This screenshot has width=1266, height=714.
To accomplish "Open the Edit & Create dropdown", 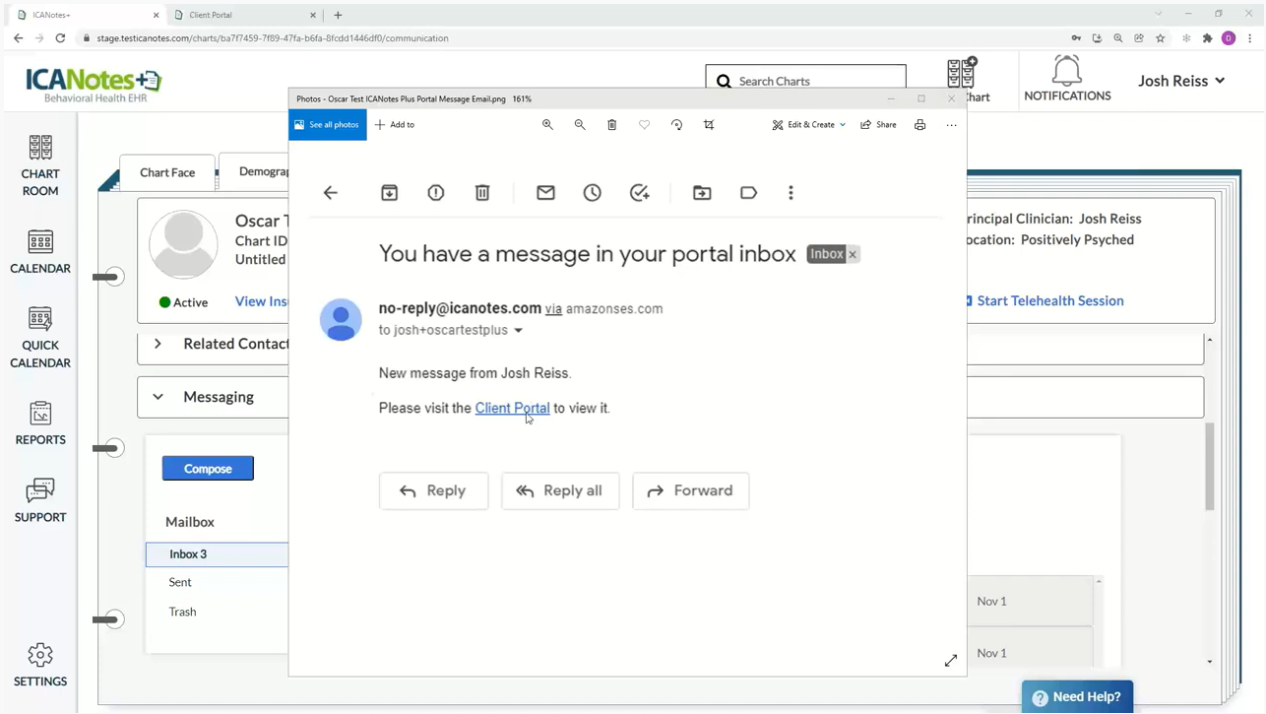I will (808, 125).
